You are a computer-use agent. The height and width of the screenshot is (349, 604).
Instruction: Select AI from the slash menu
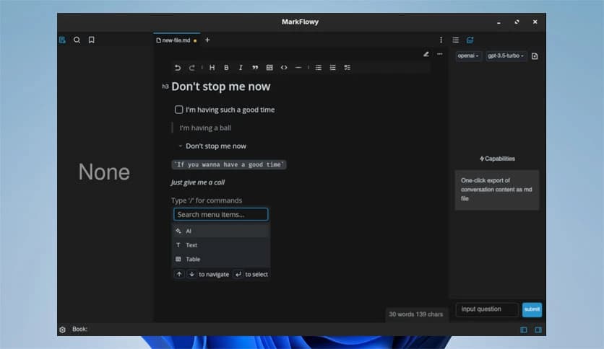[x=221, y=231]
